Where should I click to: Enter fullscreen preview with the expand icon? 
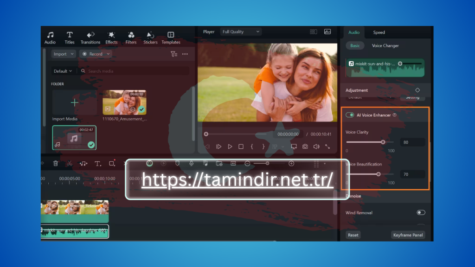327,146
